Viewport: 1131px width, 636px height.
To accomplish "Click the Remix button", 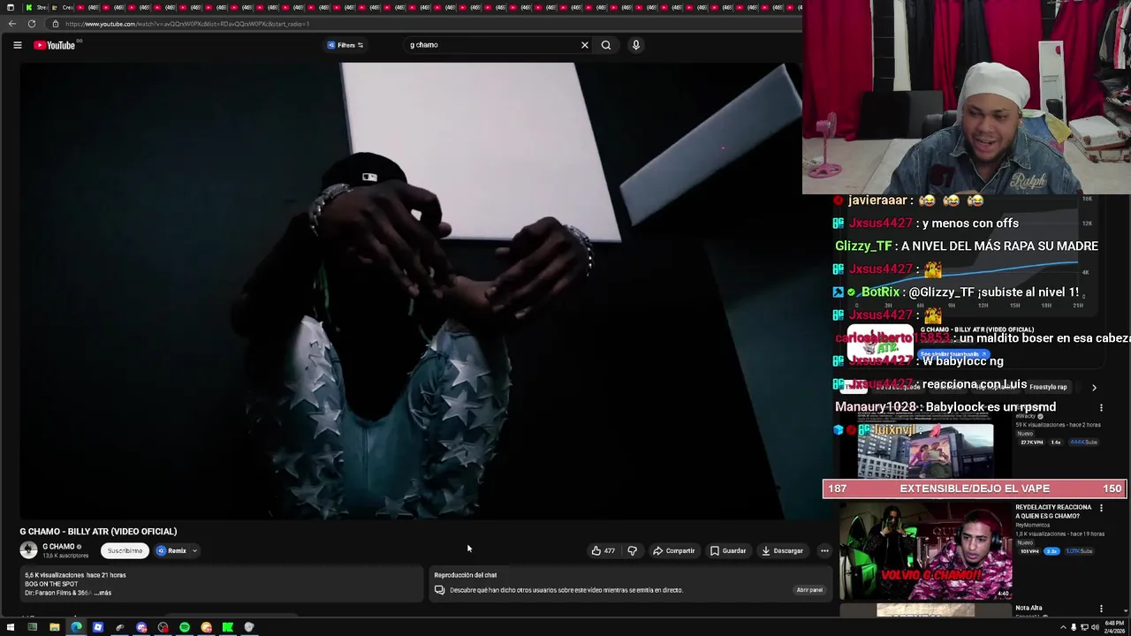I will point(173,550).
